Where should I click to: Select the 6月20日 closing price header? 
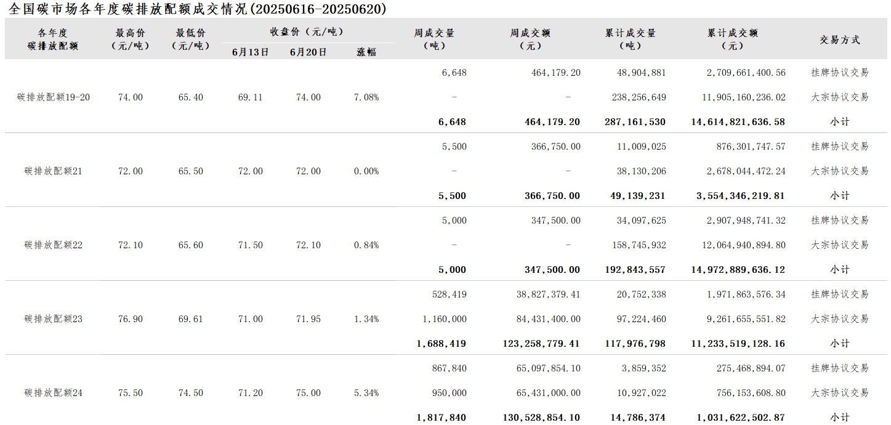308,52
